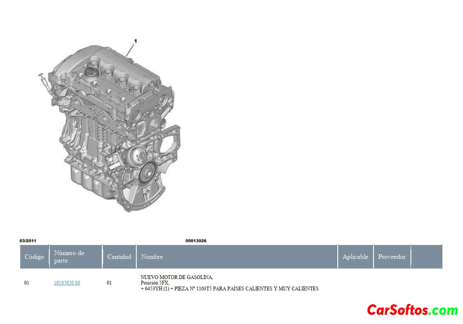Select the Cantidad column header
463x324 pixels.
click(x=119, y=257)
